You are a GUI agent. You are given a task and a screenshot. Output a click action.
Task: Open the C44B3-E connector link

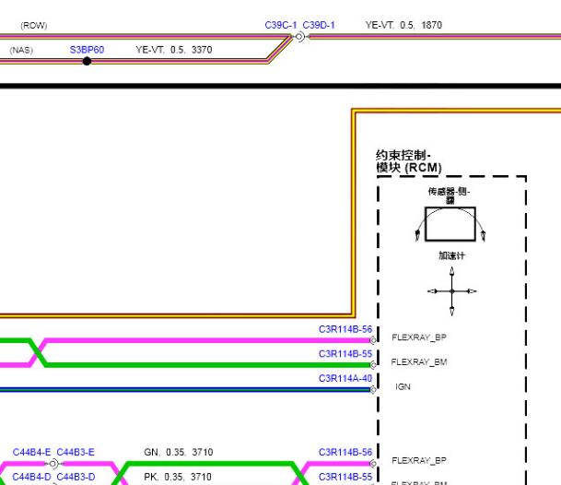[76, 453]
